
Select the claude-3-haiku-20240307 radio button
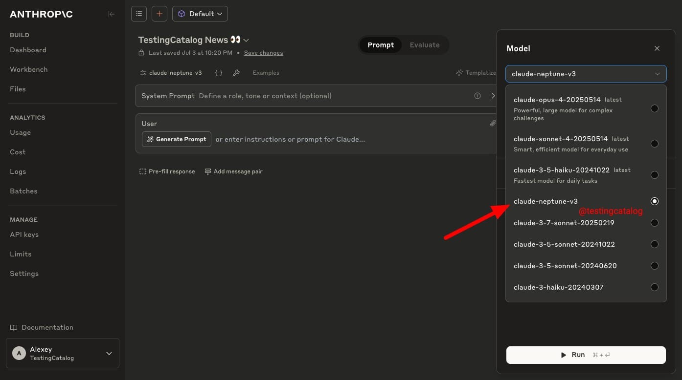point(655,287)
